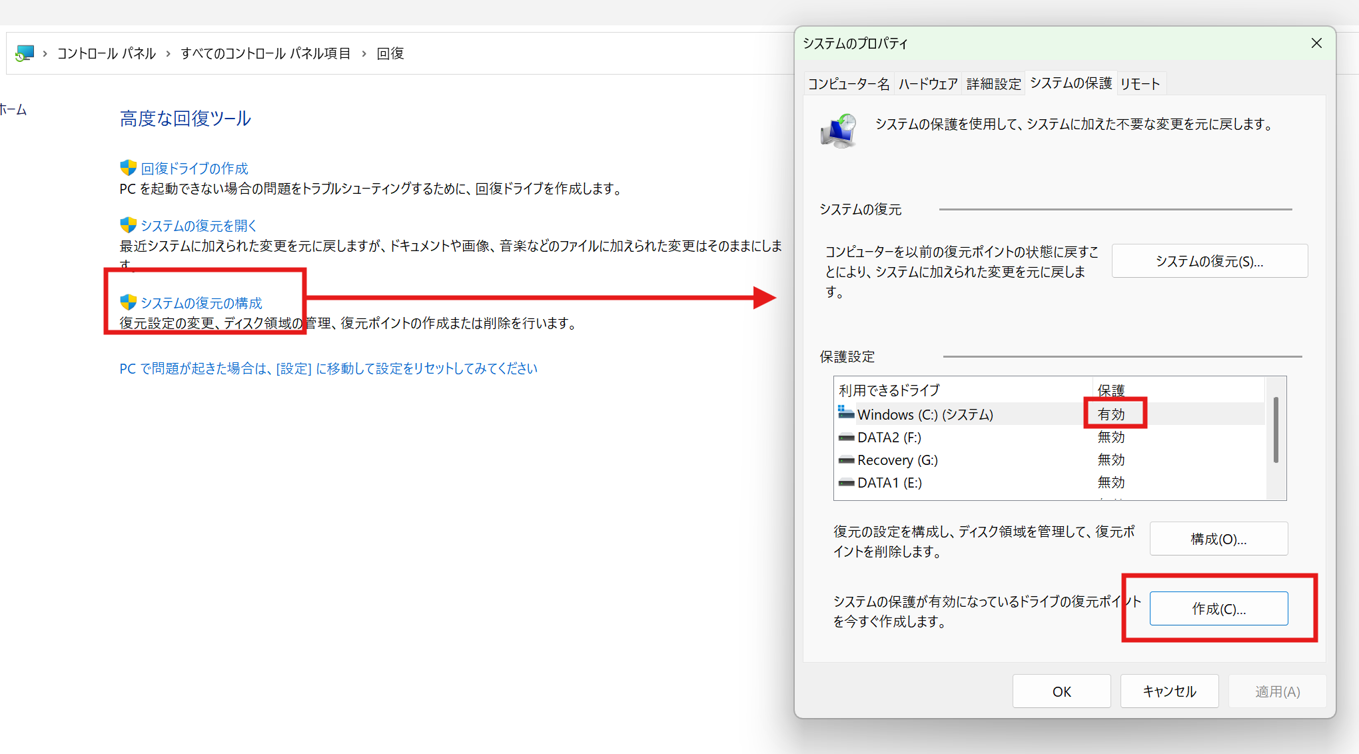The image size is (1359, 754).
Task: Click the shield icon beside システムの復元の構成
Action: point(128,302)
